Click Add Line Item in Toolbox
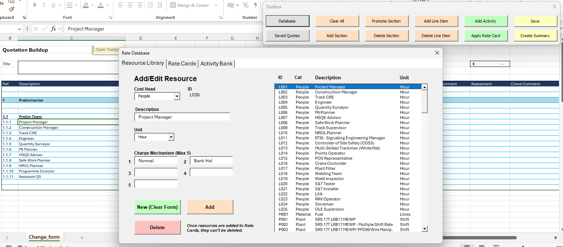The height and width of the screenshot is (247, 563). [436, 21]
